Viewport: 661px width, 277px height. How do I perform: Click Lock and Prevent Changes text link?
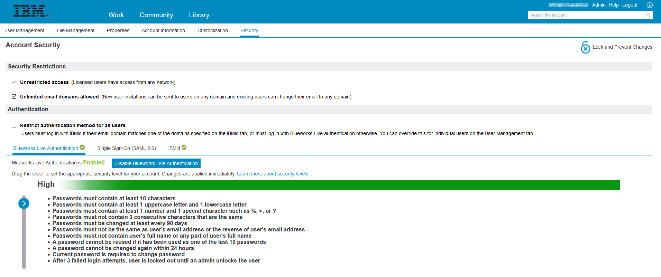tap(623, 47)
